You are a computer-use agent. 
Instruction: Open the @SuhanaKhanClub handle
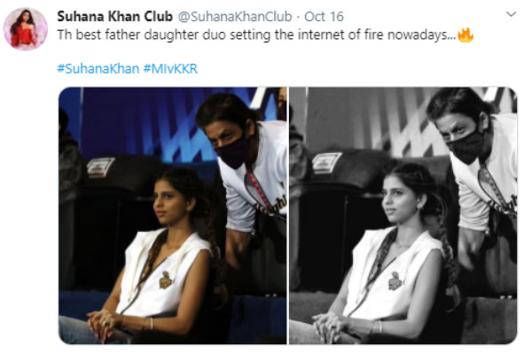(x=235, y=16)
